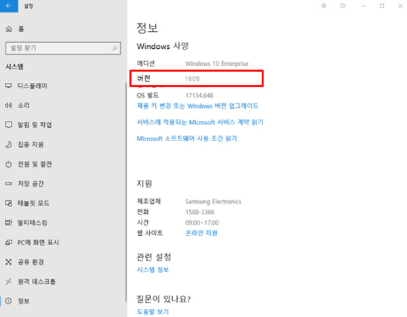The width and height of the screenshot is (407, 317).
Task: Click the Windows 10 Enterprise edition text
Action: click(217, 64)
